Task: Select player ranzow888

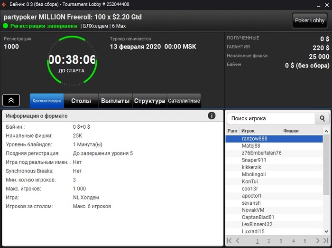Action: pyautogui.click(x=274, y=139)
